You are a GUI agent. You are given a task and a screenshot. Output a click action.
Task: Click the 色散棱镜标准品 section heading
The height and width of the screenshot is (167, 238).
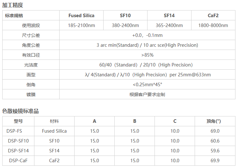[x=20, y=111]
